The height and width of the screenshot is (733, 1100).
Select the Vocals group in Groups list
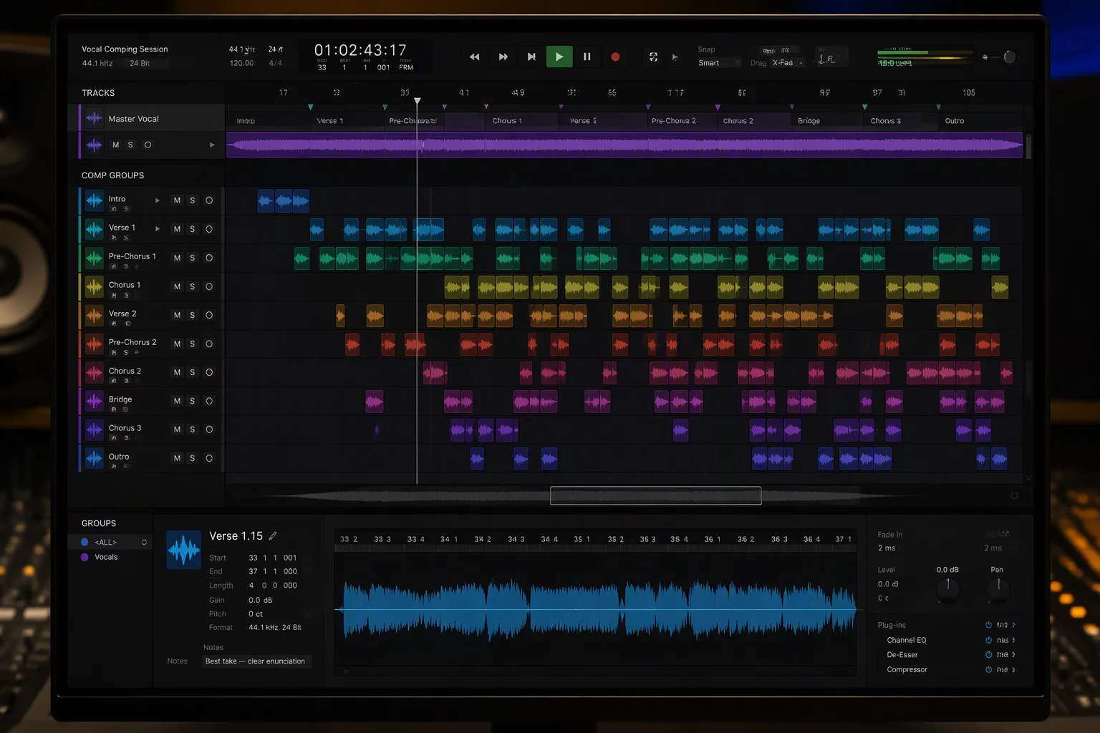(x=106, y=557)
